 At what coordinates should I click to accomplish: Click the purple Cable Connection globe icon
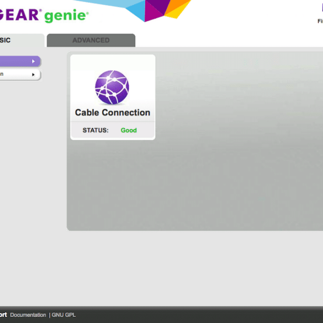[112, 87]
